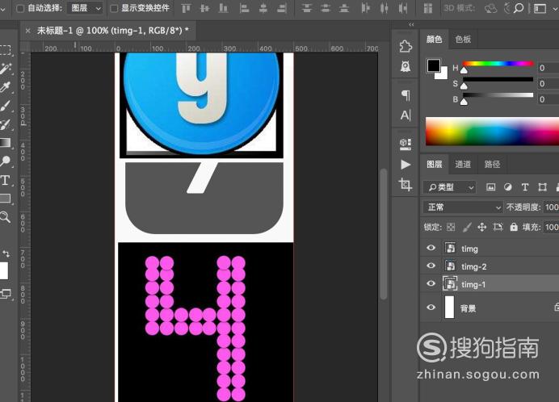Open the Actions panel play icon
Screen dimensions: 559x402
coord(406,165)
